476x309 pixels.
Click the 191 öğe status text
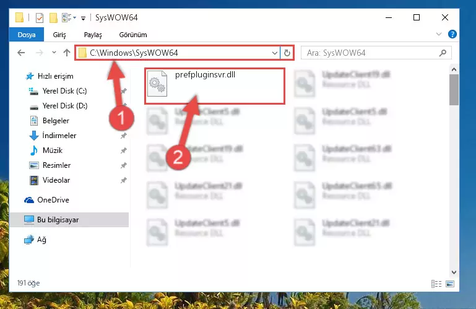[x=28, y=283]
